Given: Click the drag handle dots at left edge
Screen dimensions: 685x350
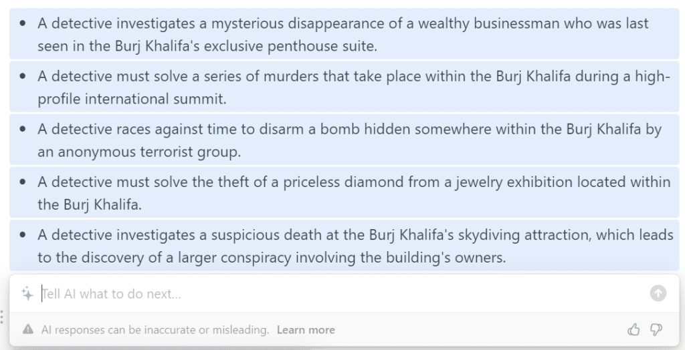Looking at the screenshot, I should click(x=3, y=318).
